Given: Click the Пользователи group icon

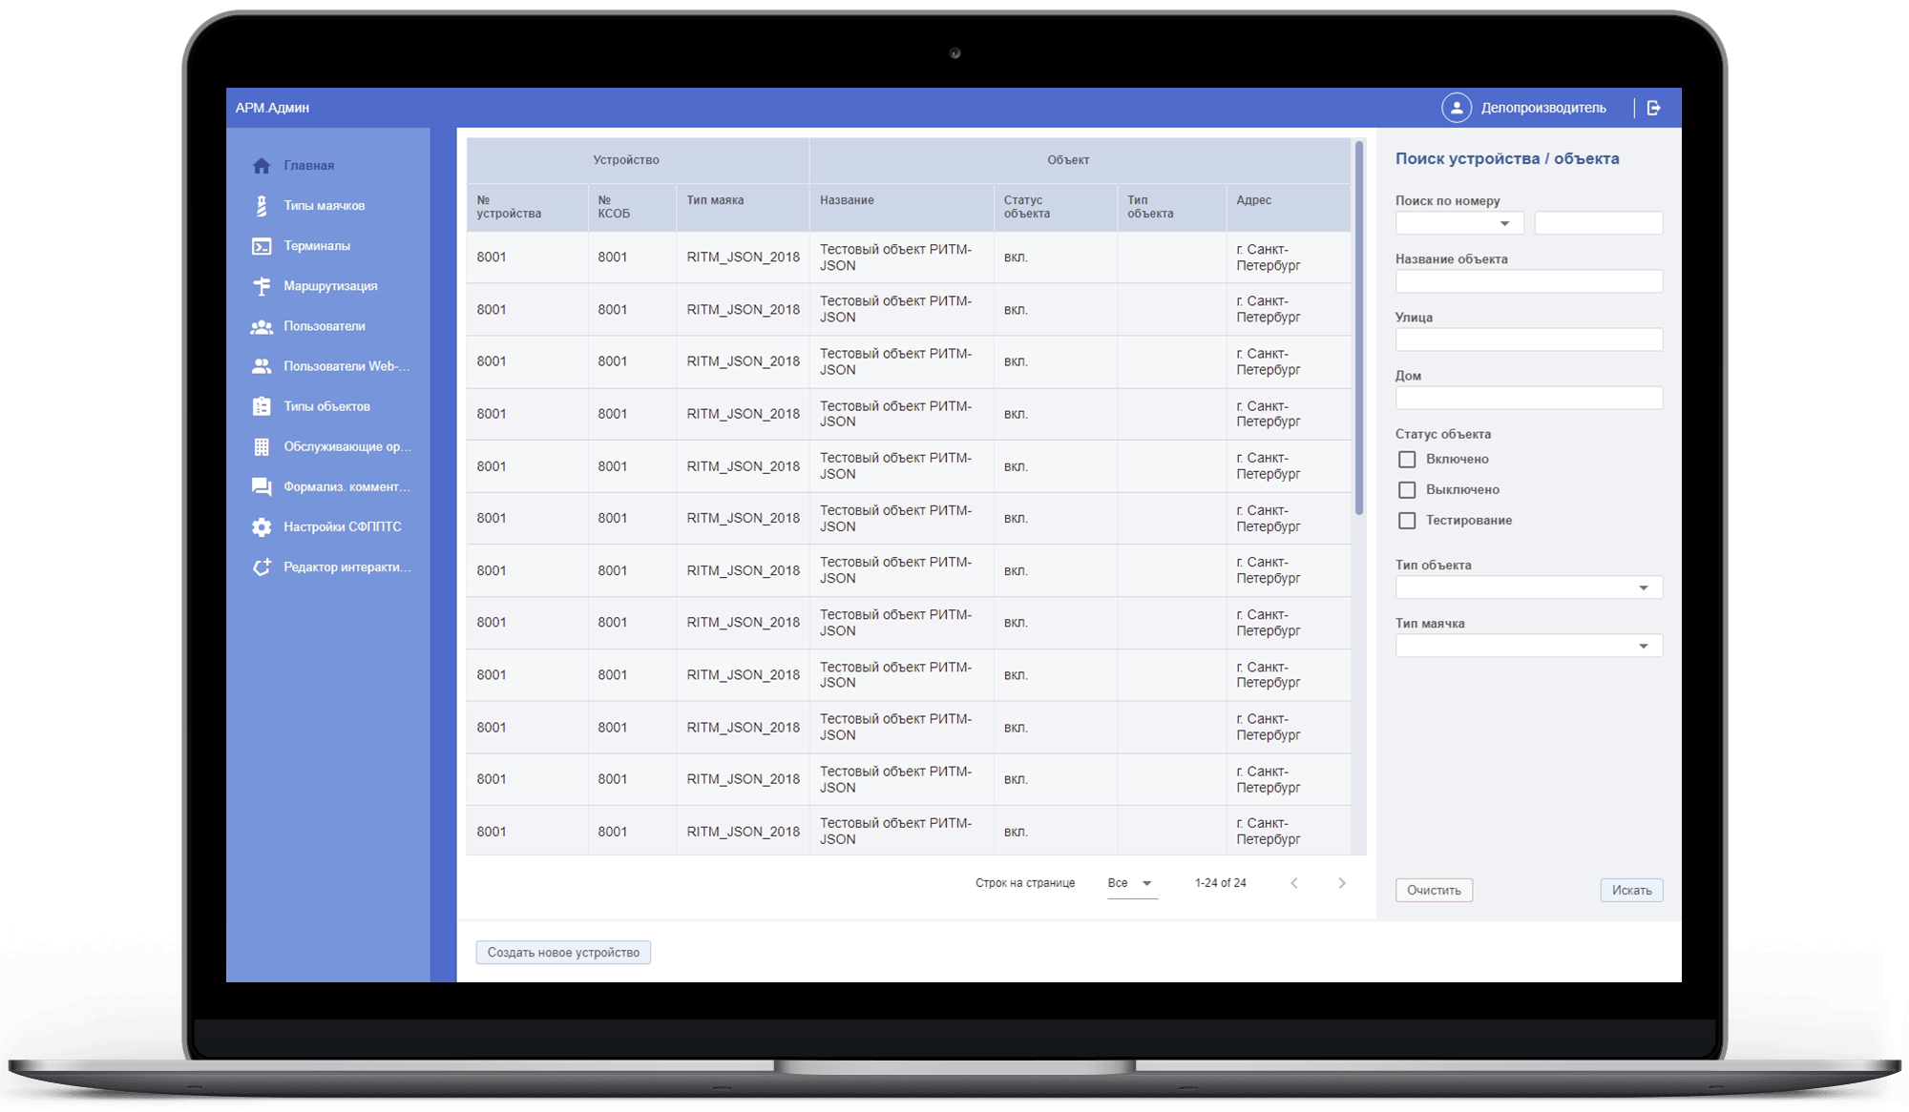Looking at the screenshot, I should 262,326.
